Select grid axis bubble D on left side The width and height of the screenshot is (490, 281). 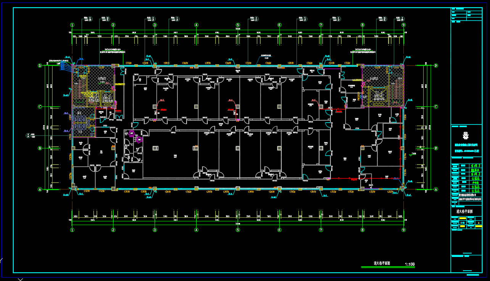click(x=40, y=66)
